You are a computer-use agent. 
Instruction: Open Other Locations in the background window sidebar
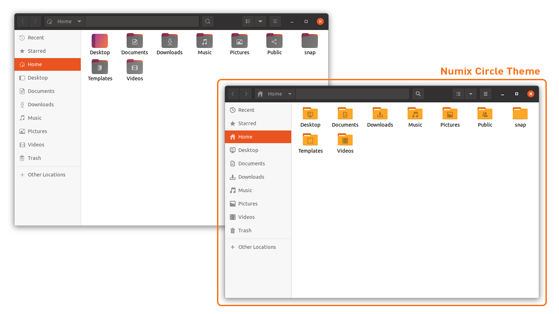[48, 174]
